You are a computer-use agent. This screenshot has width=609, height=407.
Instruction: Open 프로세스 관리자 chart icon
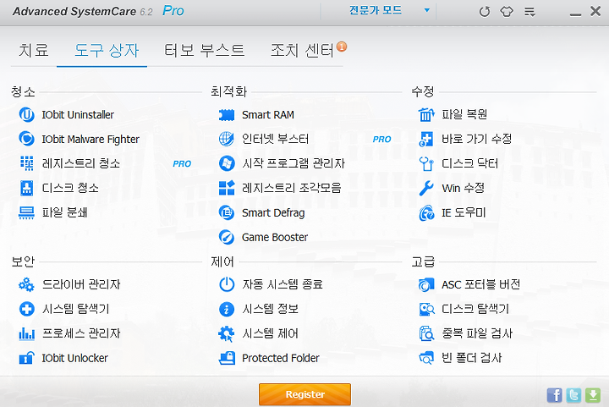(x=26, y=333)
